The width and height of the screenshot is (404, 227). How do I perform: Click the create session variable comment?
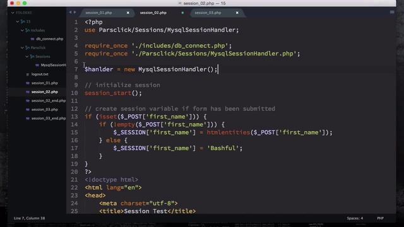tap(180, 109)
